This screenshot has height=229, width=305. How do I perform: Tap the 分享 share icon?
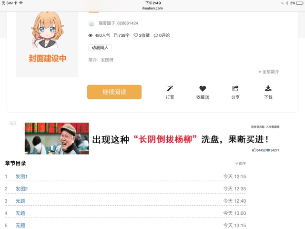(x=235, y=88)
